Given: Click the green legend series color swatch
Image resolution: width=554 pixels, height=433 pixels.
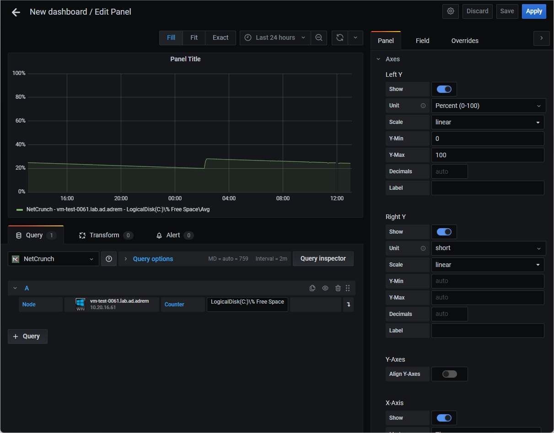Looking at the screenshot, I should tap(20, 209).
